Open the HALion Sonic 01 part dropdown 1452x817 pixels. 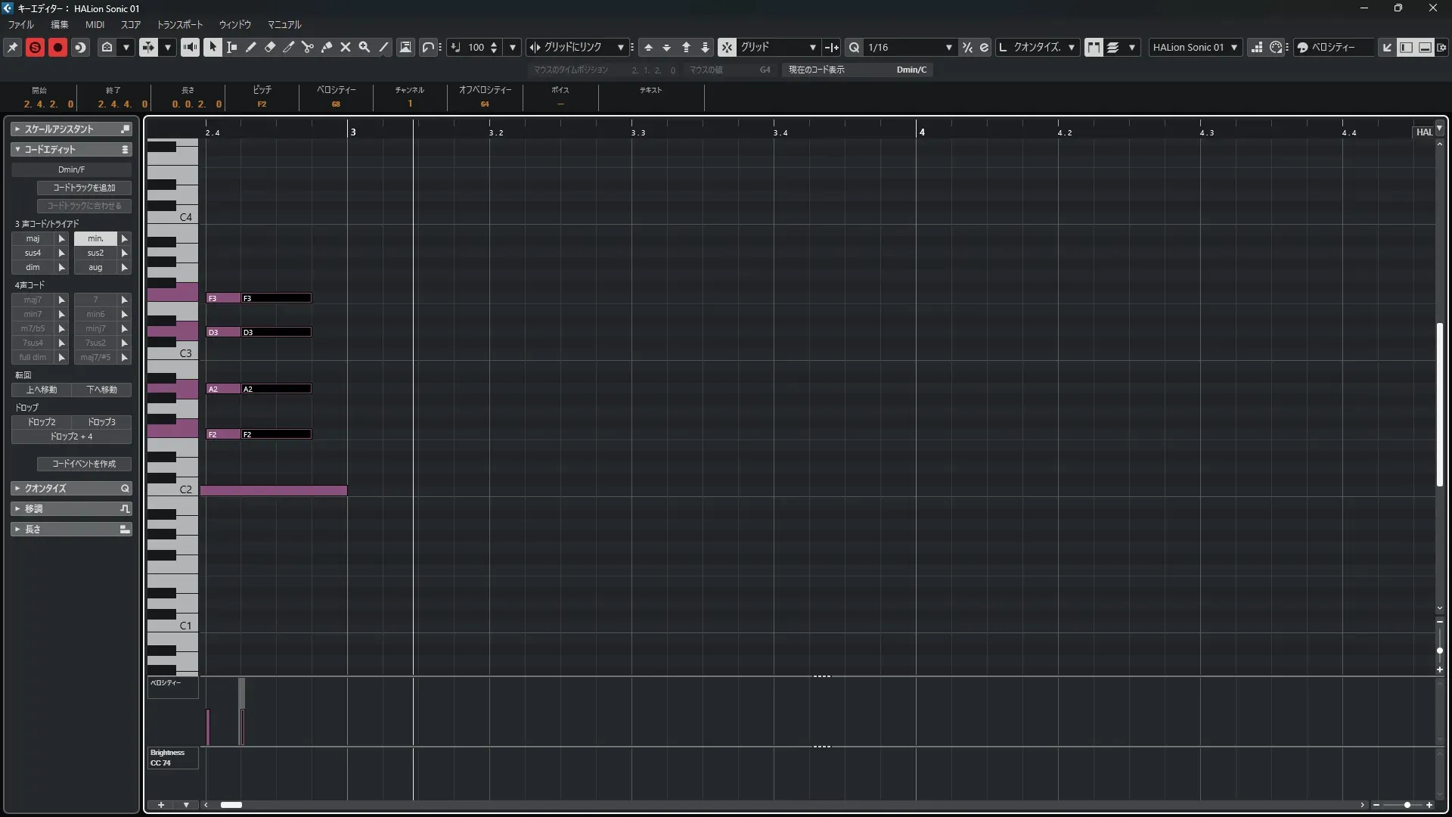pos(1234,47)
